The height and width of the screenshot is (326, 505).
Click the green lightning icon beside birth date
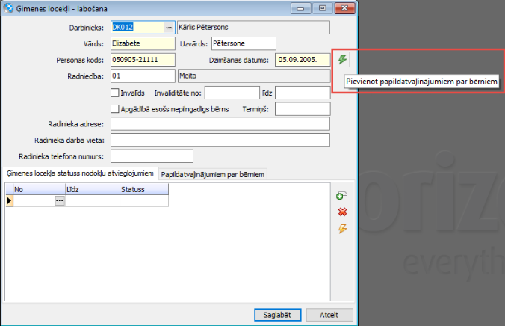[x=342, y=59]
